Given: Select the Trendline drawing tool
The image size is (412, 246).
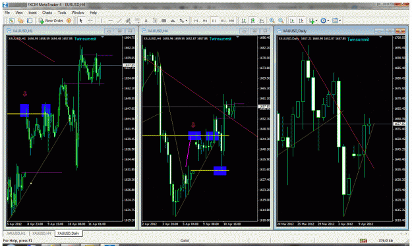Looking at the screenshot, I should point(119,20).
